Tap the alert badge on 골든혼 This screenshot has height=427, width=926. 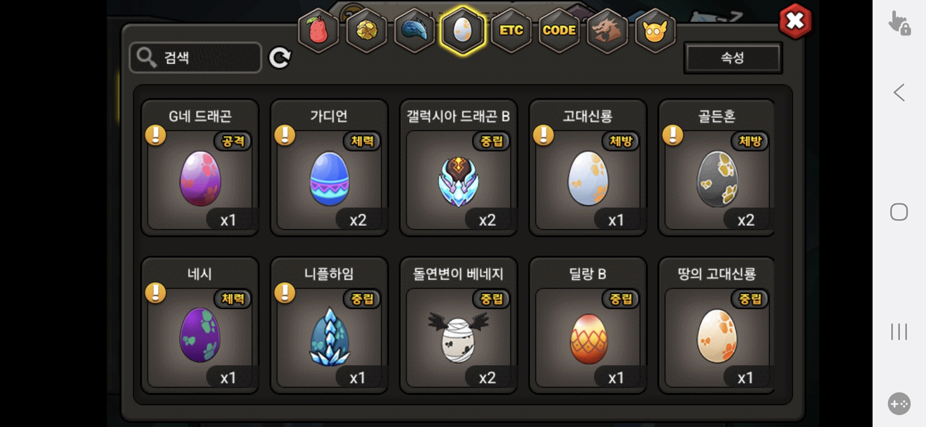[673, 135]
